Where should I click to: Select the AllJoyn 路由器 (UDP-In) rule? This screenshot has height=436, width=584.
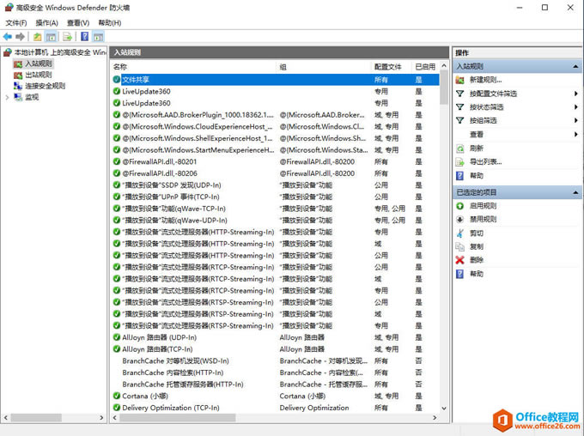[276, 337]
